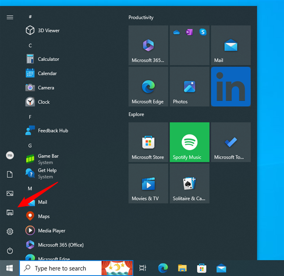Viewport: 284px width, 276px height.
Task: Open Media Player from the list
Action: tap(46, 231)
